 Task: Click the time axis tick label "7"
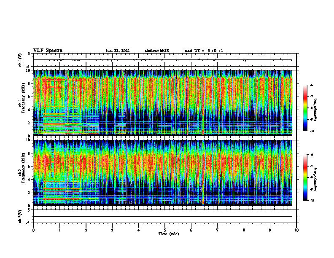[x=218, y=230]
